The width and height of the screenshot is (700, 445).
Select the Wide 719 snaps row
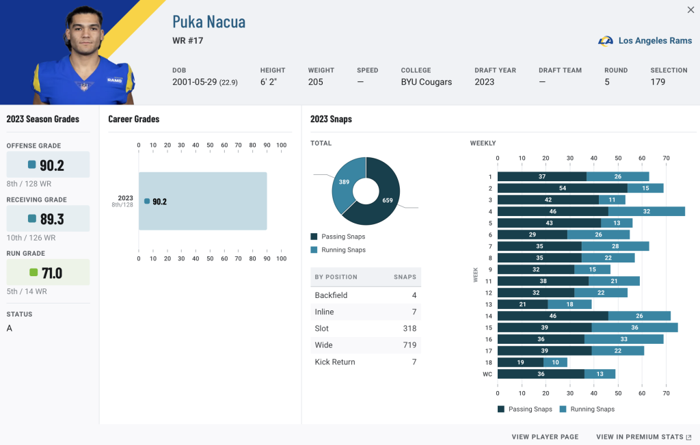(366, 345)
